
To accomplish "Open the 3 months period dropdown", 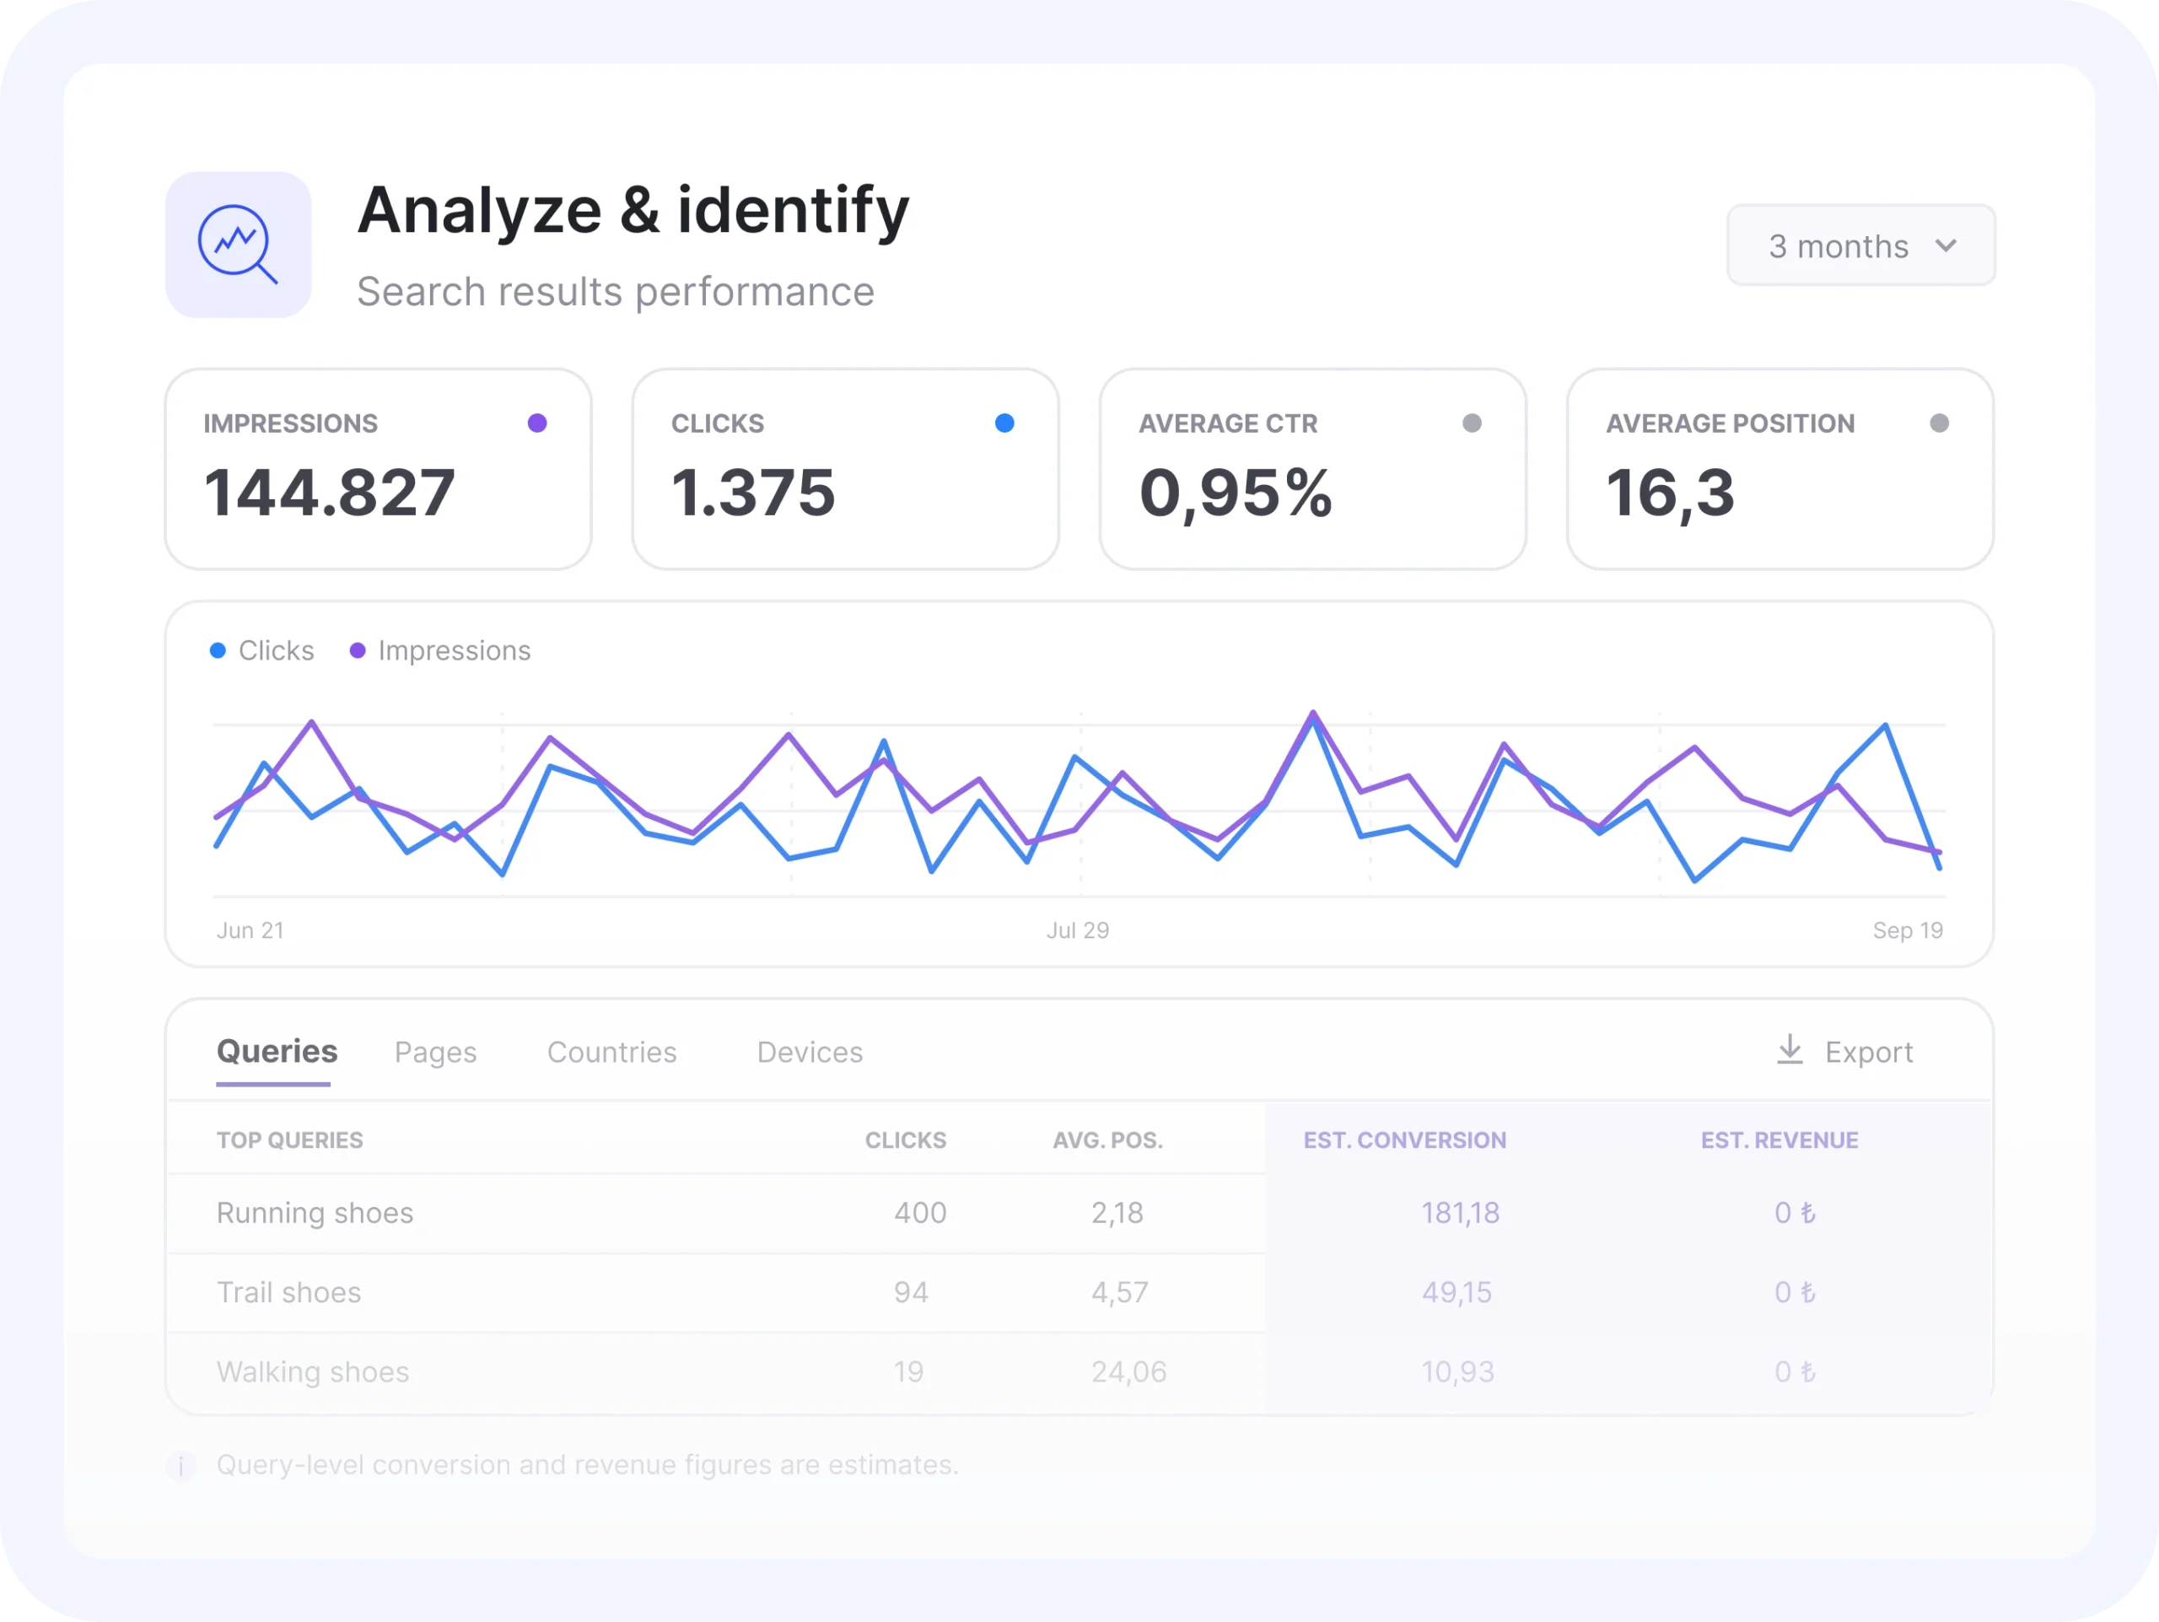I will coord(1860,246).
